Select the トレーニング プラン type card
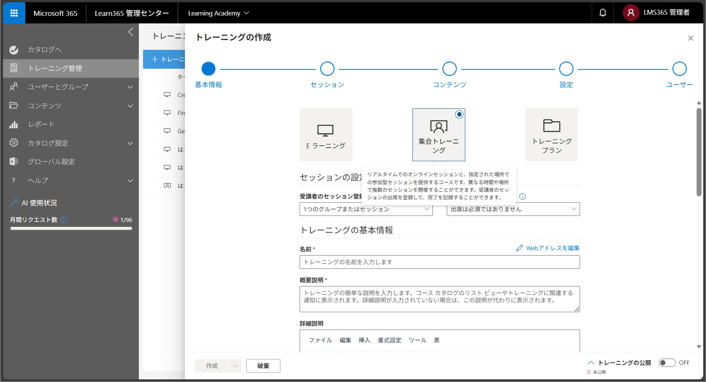706x382 pixels. (552, 135)
